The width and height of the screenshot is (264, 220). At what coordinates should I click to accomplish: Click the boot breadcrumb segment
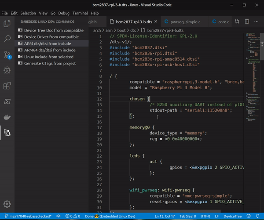pos(121,30)
